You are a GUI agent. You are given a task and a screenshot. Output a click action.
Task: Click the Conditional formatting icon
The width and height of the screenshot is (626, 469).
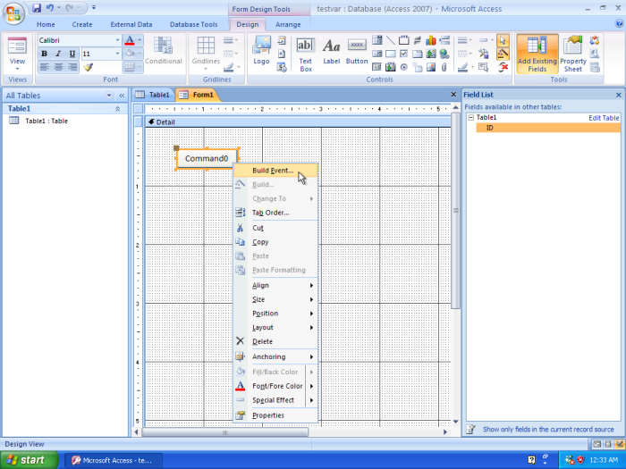(x=164, y=51)
